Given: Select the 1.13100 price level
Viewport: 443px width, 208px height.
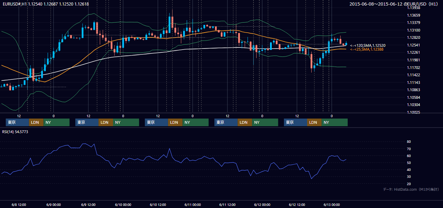Looking at the screenshot, I should click(x=414, y=30).
